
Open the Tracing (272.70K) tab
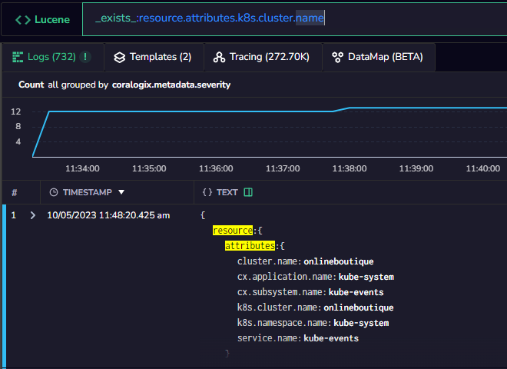coord(262,58)
